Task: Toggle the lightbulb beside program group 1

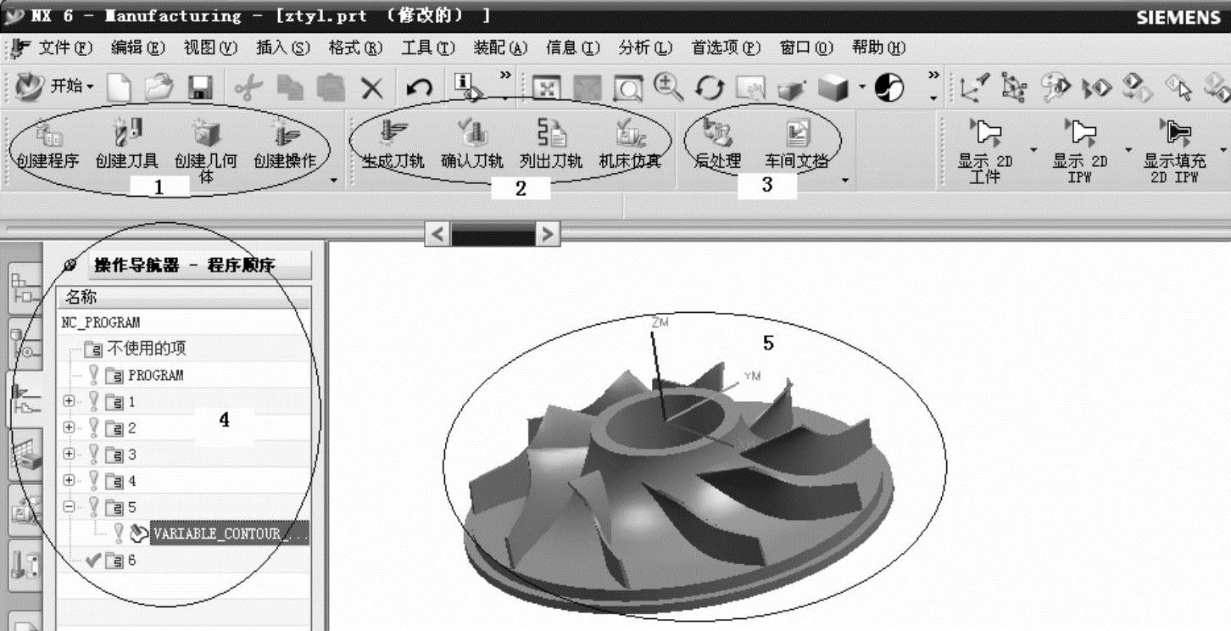Action: pyautogui.click(x=95, y=401)
